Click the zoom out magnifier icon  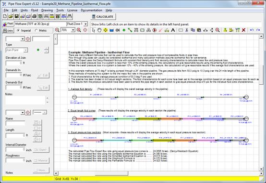(x=57, y=30)
